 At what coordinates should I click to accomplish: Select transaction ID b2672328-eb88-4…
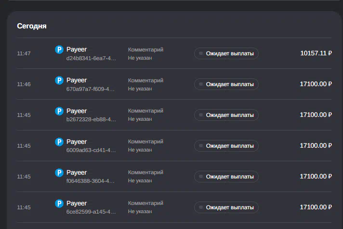[x=91, y=119]
